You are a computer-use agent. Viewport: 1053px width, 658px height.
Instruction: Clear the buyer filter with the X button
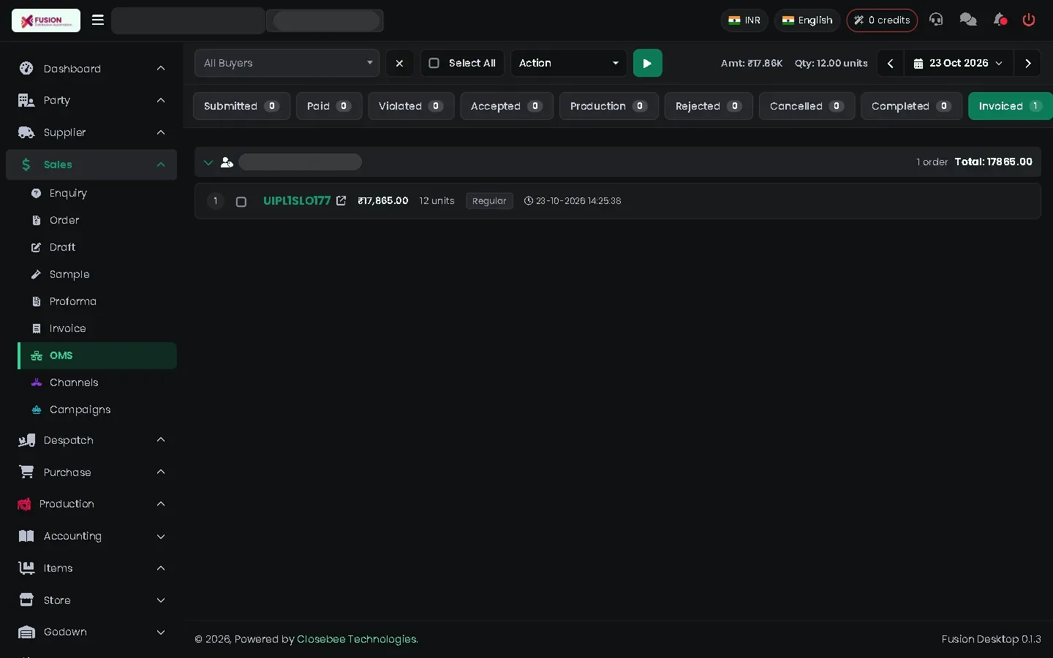399,63
